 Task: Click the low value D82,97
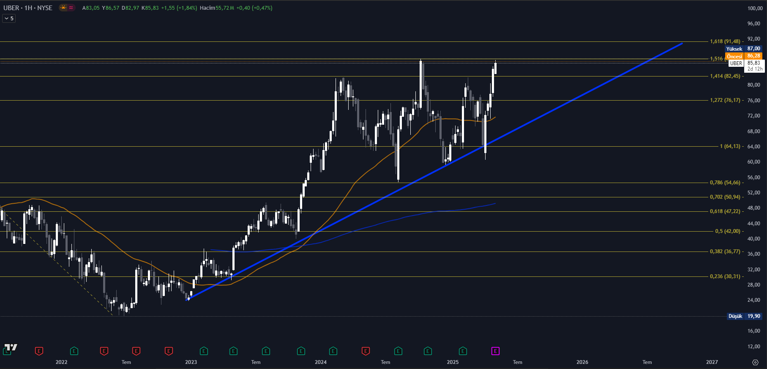coord(130,8)
